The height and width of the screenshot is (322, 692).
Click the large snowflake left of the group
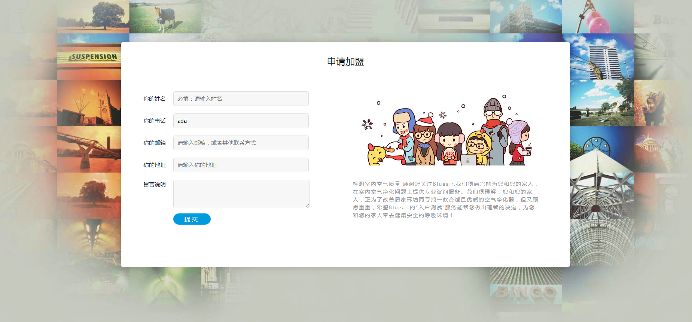[x=367, y=124]
